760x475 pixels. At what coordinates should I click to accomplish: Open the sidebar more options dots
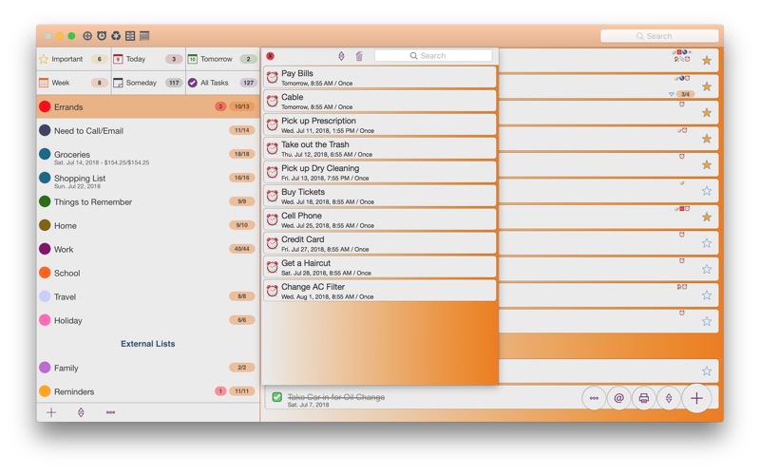click(x=110, y=412)
